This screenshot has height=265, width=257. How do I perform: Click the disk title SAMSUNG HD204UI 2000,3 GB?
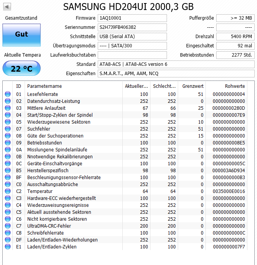pyautogui.click(x=128, y=7)
